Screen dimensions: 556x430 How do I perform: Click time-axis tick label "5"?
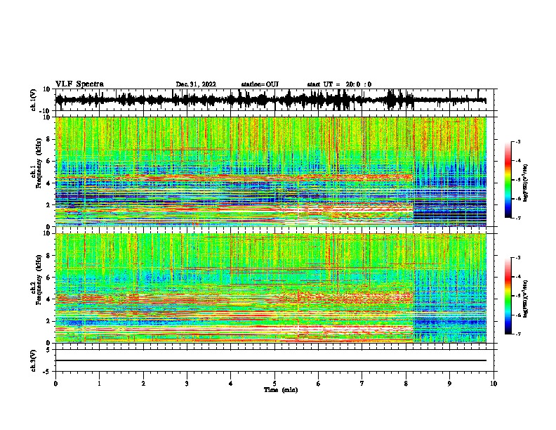click(x=274, y=384)
